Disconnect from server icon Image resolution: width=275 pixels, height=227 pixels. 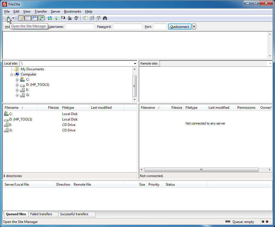(x=70, y=18)
